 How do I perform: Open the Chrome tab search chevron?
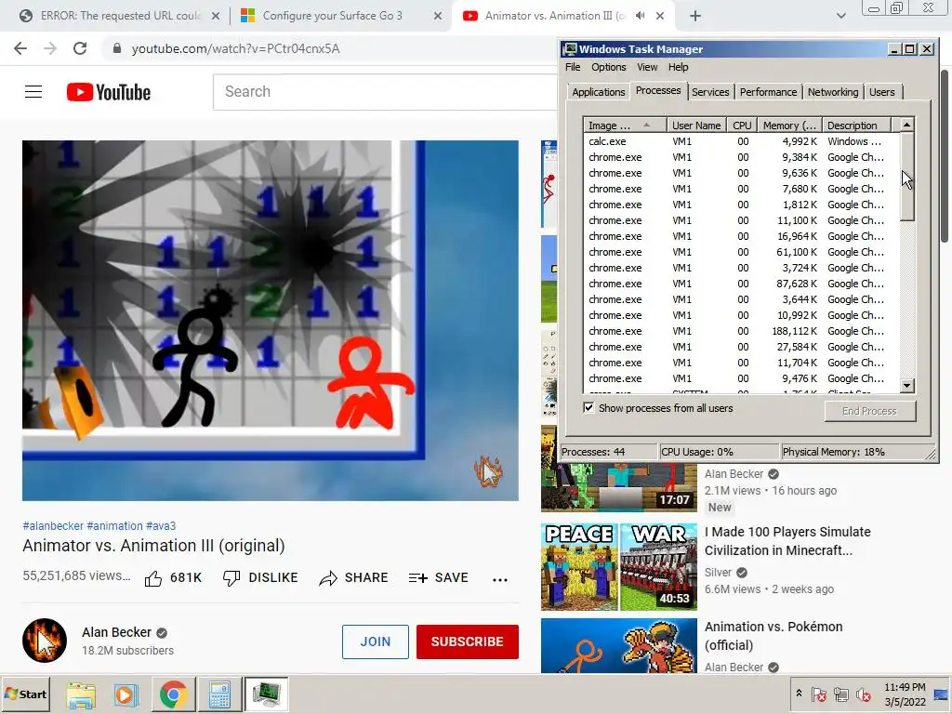click(840, 16)
